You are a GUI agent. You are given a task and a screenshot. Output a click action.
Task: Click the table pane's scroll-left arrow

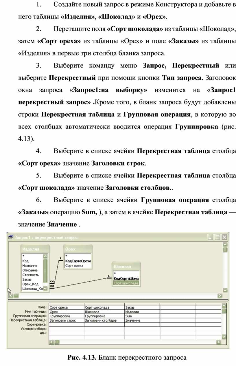click(11, 296)
